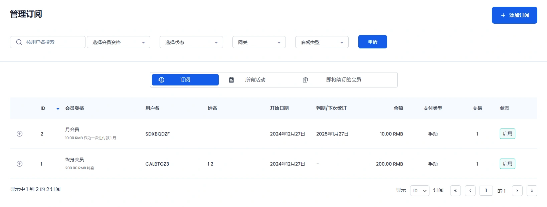The image size is (547, 207).
Task: Click the 姓名 column header
Action: pos(212,108)
